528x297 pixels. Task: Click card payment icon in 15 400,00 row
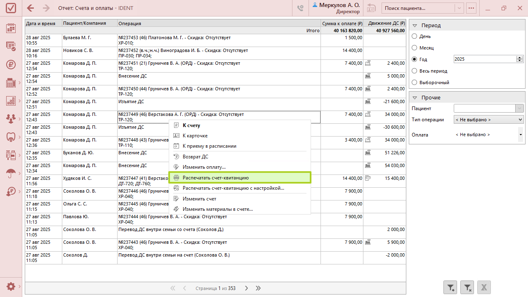click(x=368, y=178)
